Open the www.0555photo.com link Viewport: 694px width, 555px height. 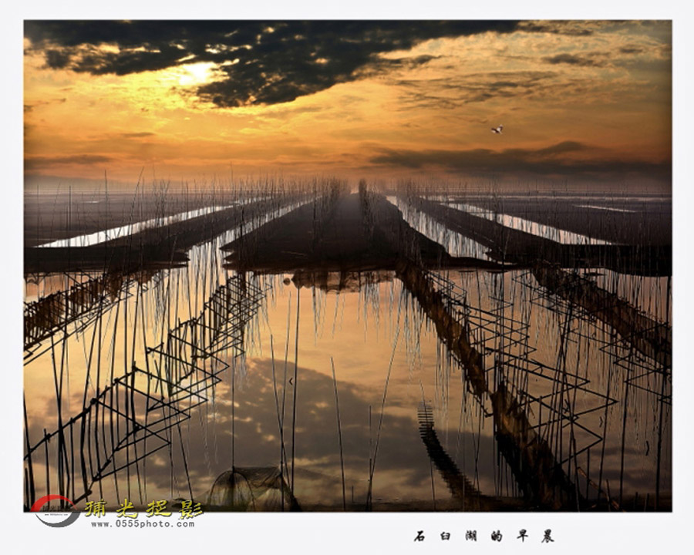click(143, 524)
